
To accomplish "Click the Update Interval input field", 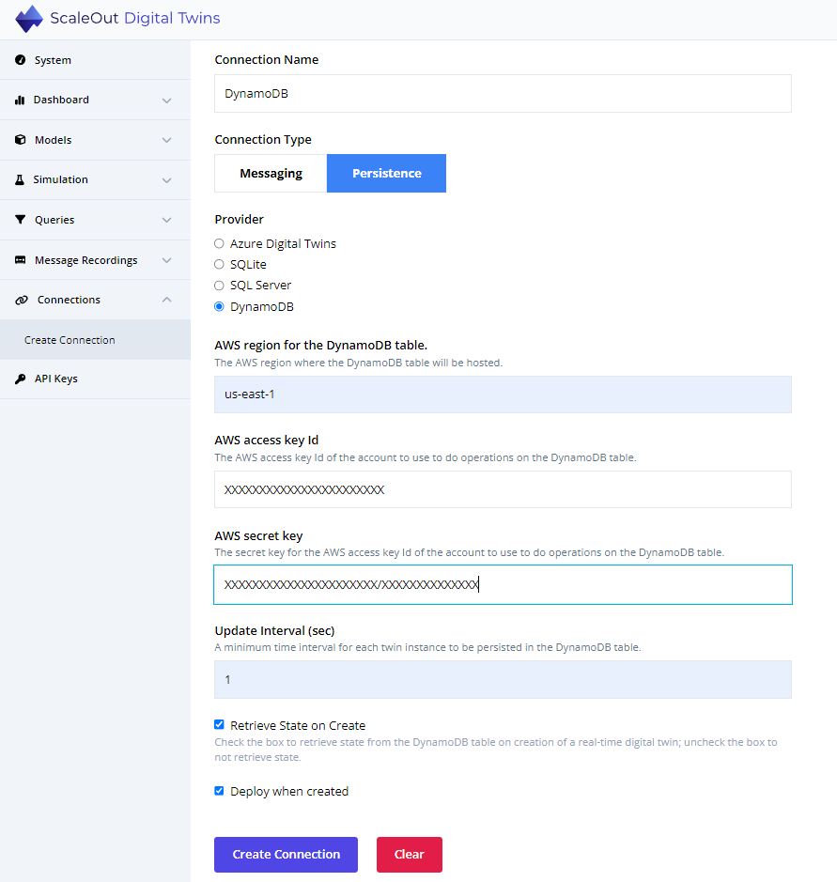I will [x=503, y=679].
